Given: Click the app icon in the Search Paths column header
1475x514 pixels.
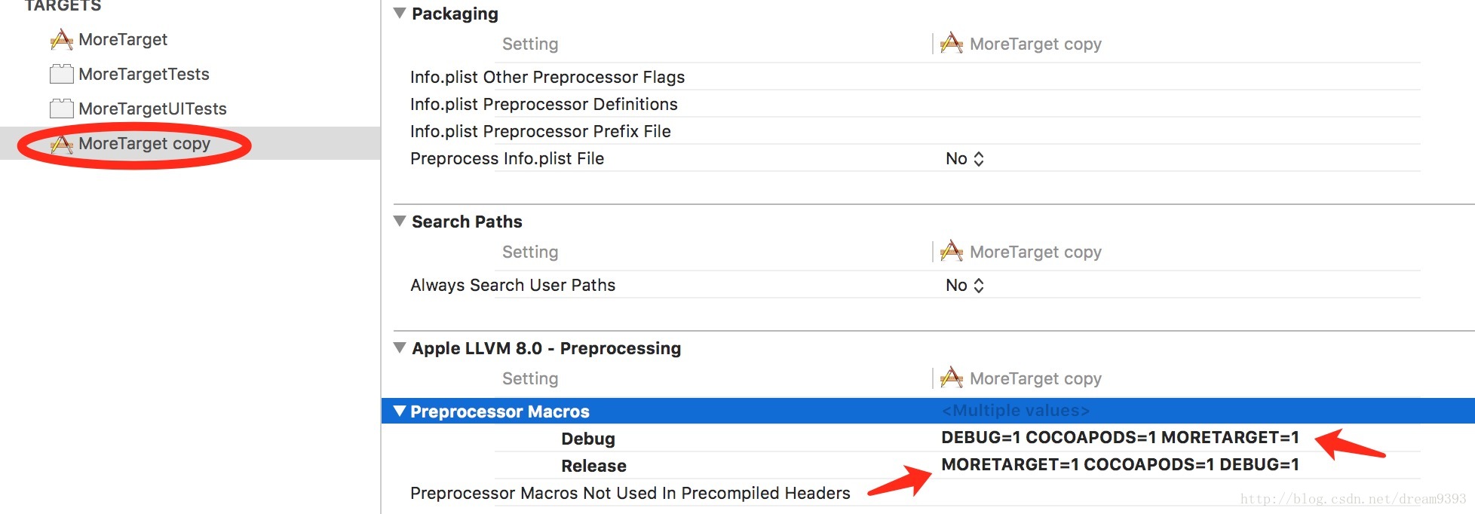Looking at the screenshot, I should [952, 251].
